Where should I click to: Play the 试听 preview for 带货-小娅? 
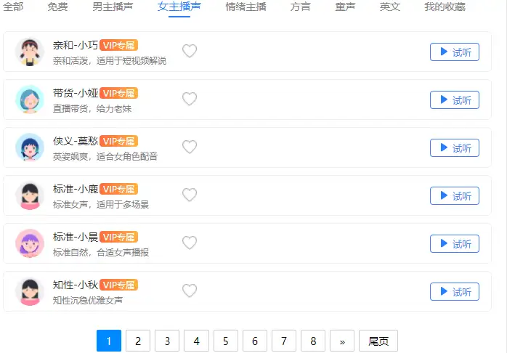point(454,100)
